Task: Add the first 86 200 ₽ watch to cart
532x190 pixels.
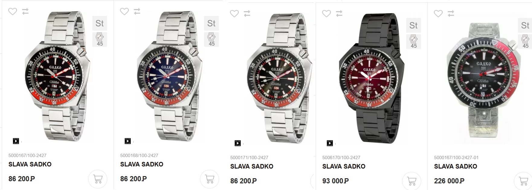Action: [98, 179]
